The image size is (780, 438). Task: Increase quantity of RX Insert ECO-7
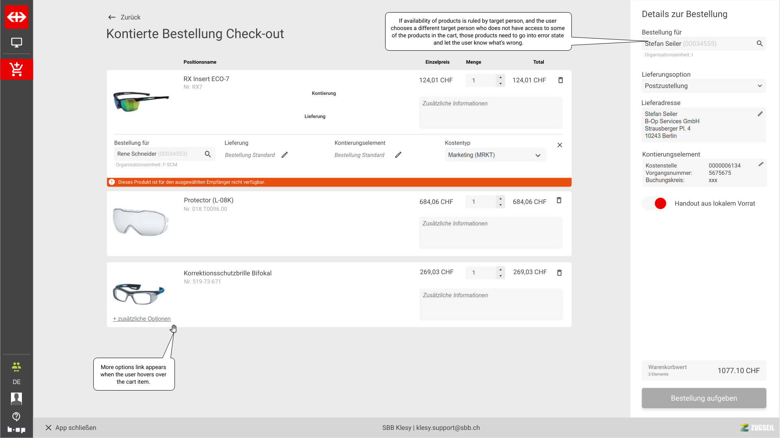pyautogui.click(x=500, y=77)
